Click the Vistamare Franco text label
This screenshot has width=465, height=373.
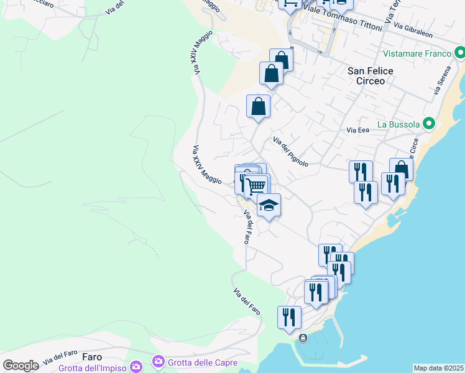click(x=417, y=53)
